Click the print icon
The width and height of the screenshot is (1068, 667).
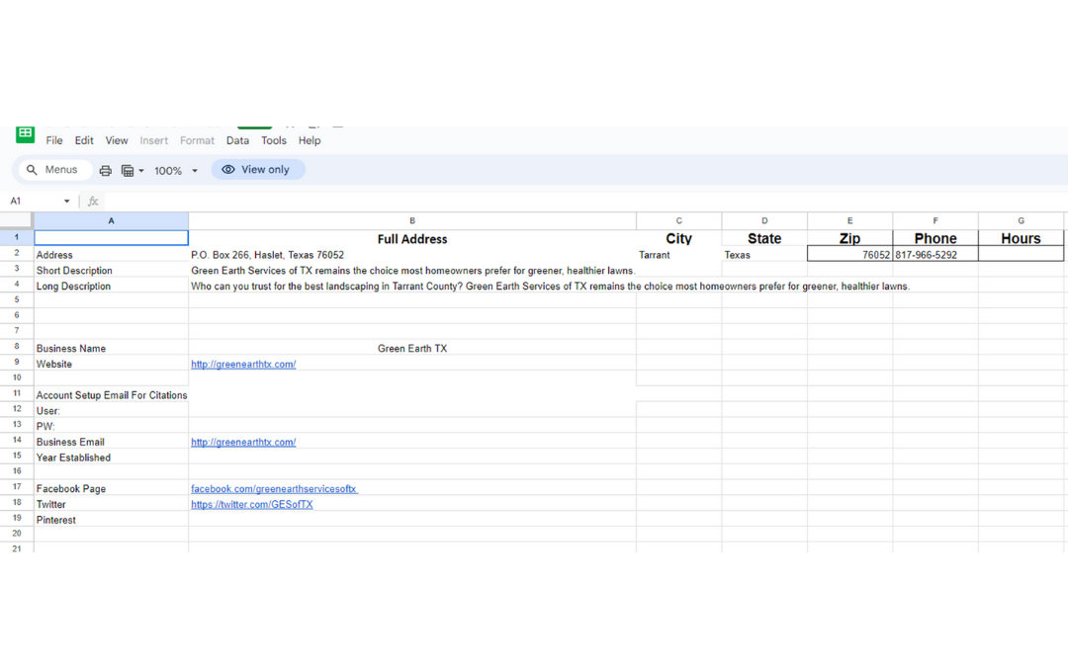click(x=105, y=170)
